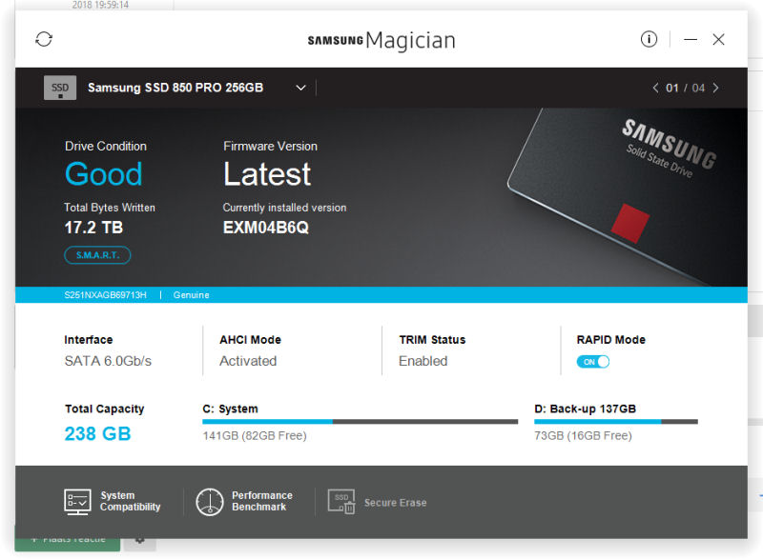Click the C: System partition label
Image resolution: width=763 pixels, height=559 pixels.
pos(230,409)
